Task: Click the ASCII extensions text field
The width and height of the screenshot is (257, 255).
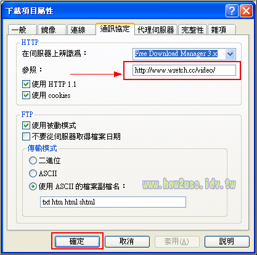Action: (113, 202)
